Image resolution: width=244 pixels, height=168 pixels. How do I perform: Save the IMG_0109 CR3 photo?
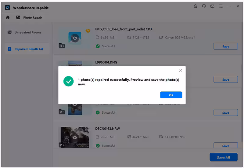[225, 46]
